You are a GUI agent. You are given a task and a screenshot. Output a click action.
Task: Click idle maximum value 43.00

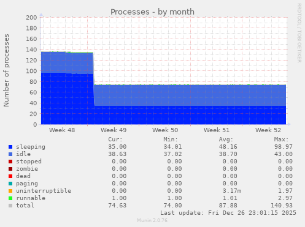coord(284,154)
